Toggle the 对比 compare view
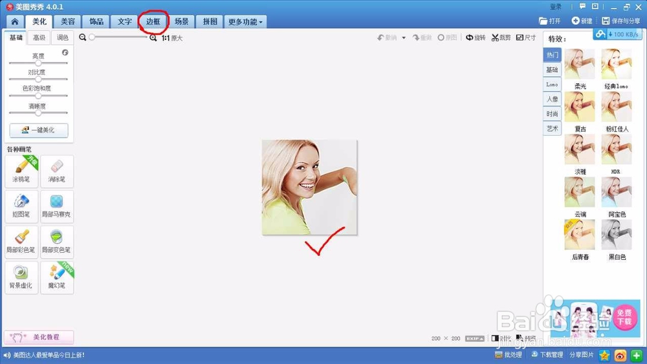The height and width of the screenshot is (364, 647). (501, 338)
